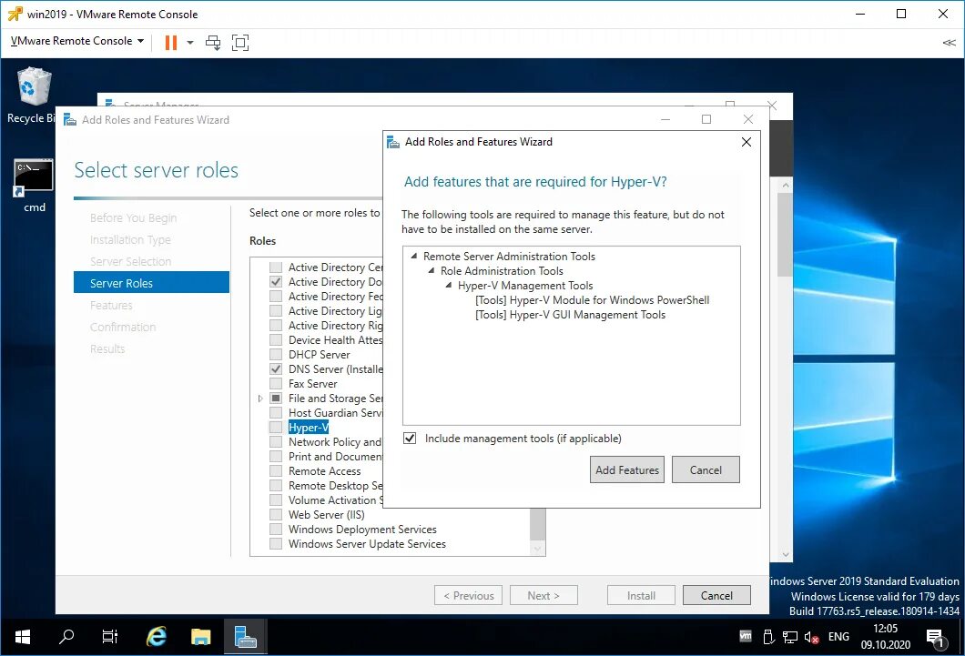Check the Web Server (IIS) checkbox
This screenshot has width=965, height=656.
tap(276, 515)
